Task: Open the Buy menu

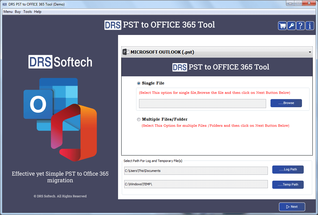Action: coord(17,12)
